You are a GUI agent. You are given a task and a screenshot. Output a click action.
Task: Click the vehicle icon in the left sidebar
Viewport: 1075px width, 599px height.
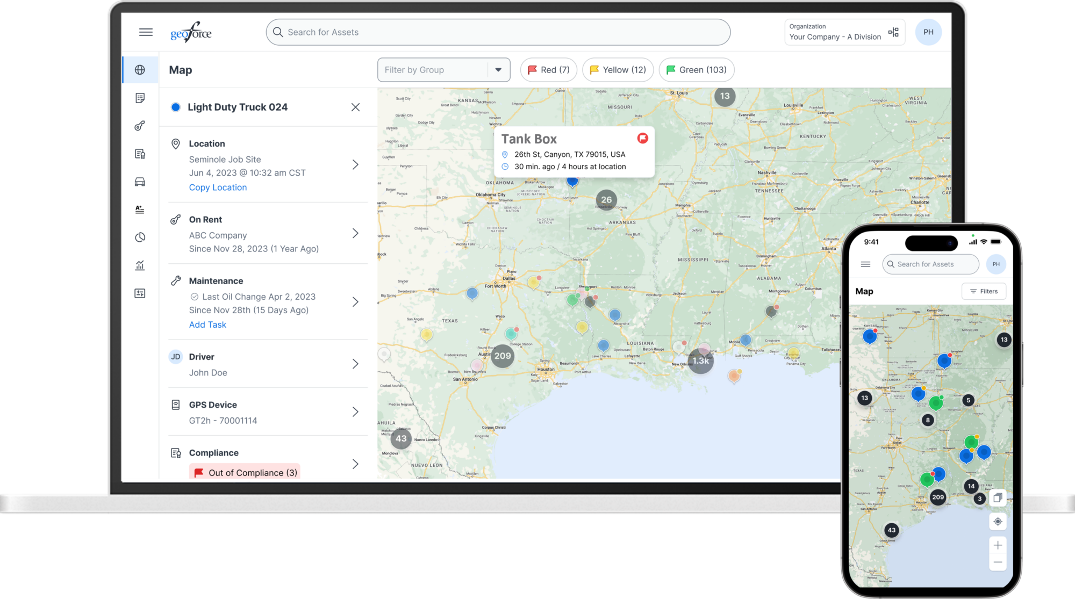coord(140,182)
